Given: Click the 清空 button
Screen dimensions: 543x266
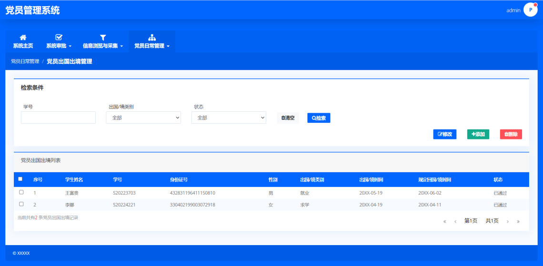Looking at the screenshot, I should tap(288, 118).
